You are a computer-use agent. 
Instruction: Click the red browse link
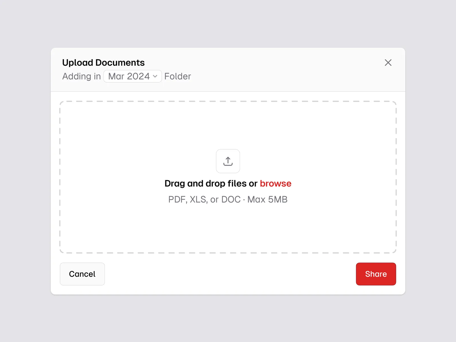275,184
